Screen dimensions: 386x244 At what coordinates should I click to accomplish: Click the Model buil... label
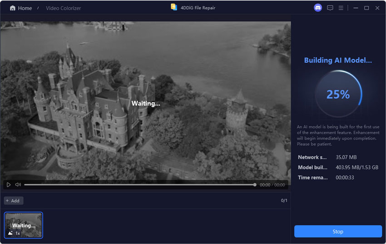click(312, 167)
